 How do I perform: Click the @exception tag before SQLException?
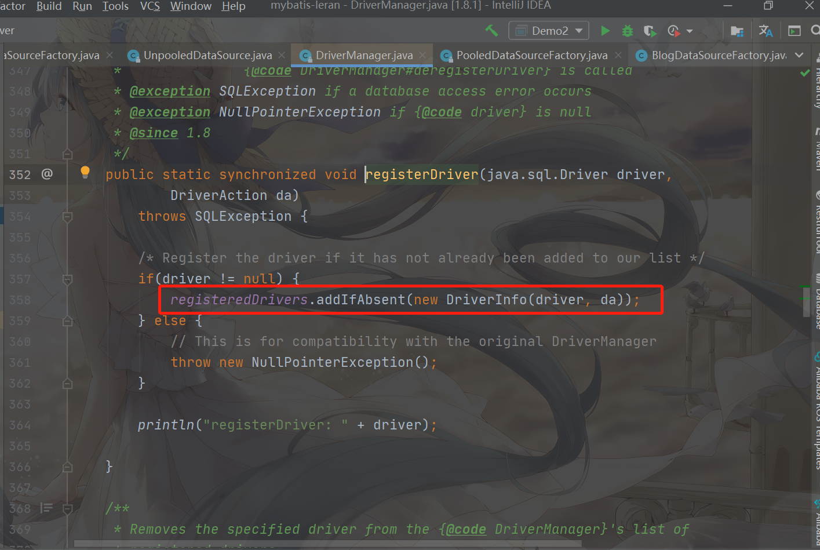coord(170,91)
